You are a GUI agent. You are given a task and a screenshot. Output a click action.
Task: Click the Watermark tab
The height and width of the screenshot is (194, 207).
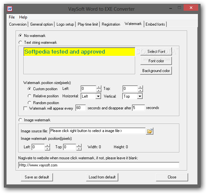133,24
